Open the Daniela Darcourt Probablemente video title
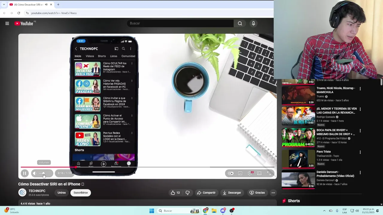The height and width of the screenshot is (215, 383). click(x=335, y=174)
